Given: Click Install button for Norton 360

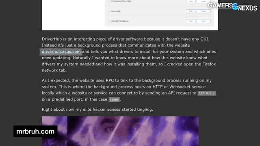Looking at the screenshot, I should click(x=203, y=11).
